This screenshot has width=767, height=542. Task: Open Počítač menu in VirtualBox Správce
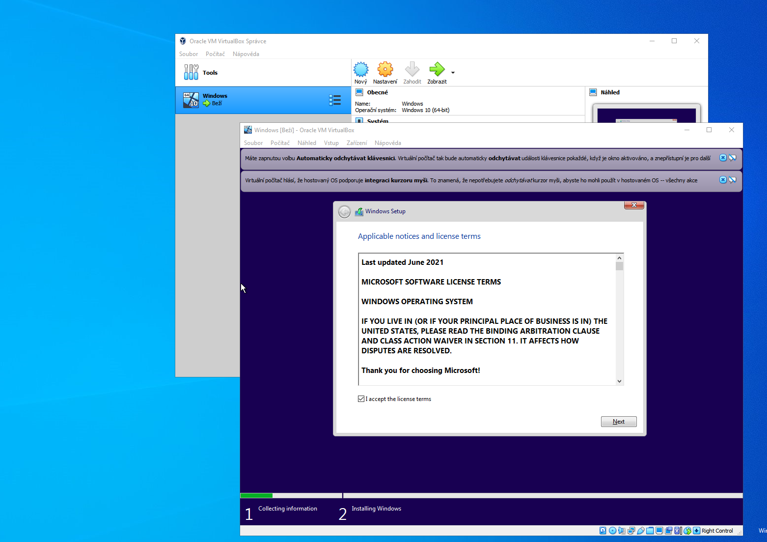tap(215, 54)
